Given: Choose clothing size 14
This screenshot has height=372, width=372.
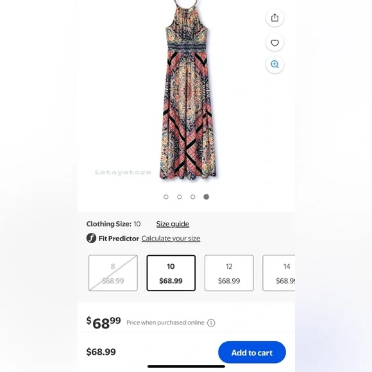Looking at the screenshot, I should click(x=279, y=273).
